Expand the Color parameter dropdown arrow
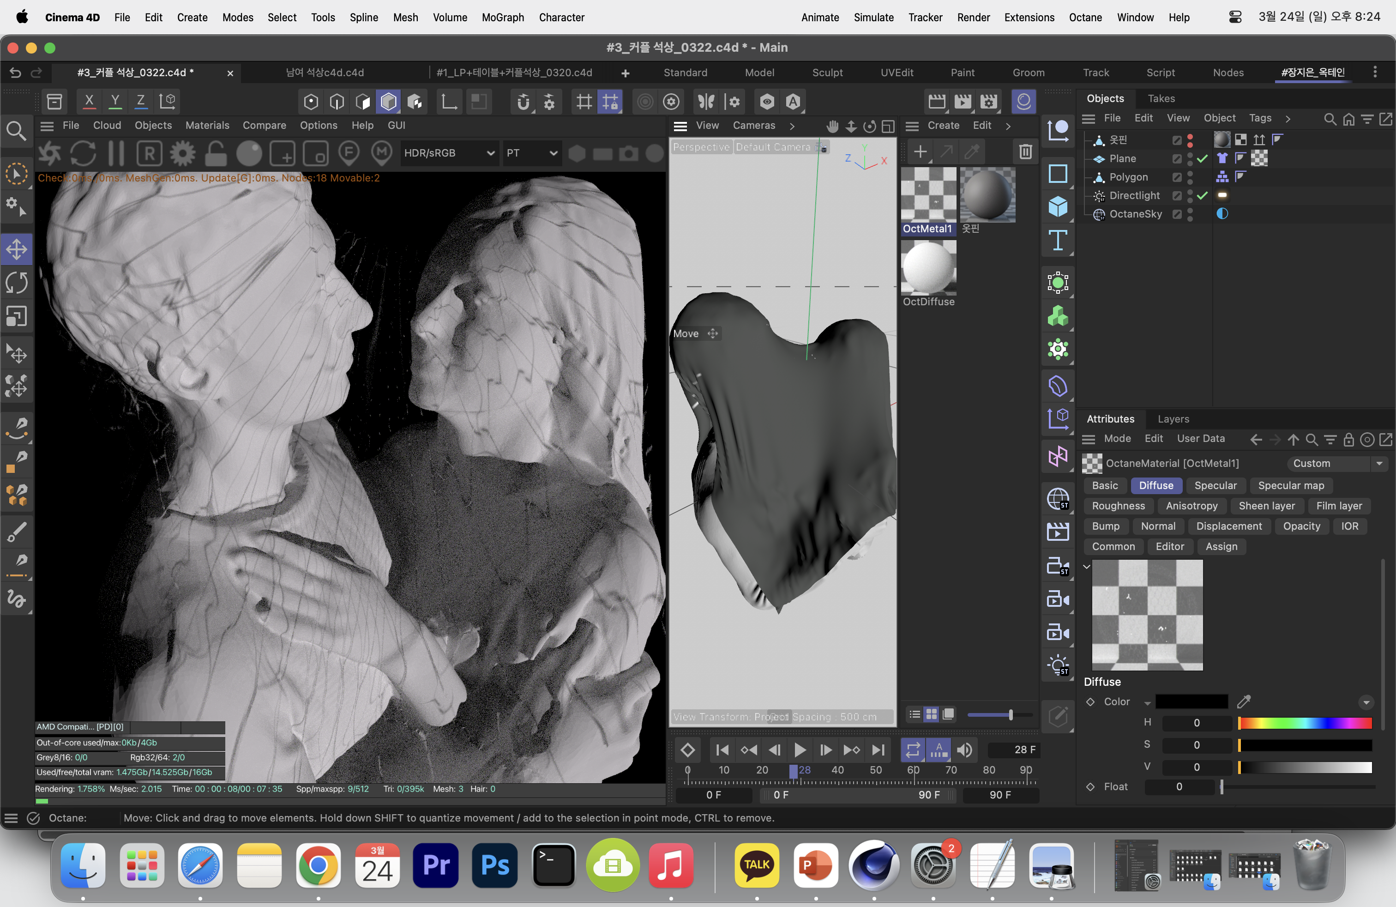 click(1147, 702)
